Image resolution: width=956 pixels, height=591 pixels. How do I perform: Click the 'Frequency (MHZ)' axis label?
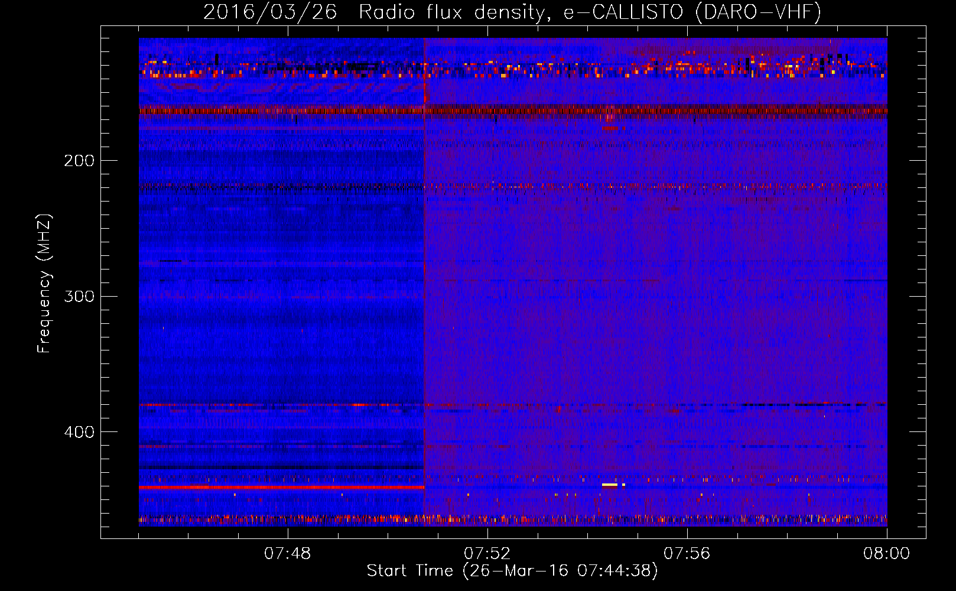pyautogui.click(x=44, y=284)
